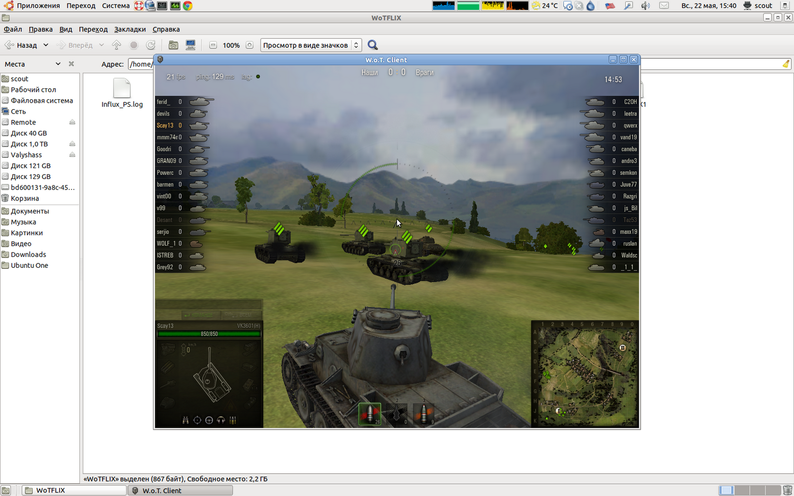Open the mail envelope tray icon
Image resolution: width=794 pixels, height=496 pixels.
click(x=664, y=6)
